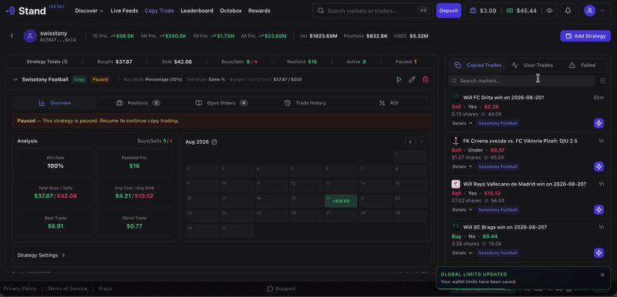The height and width of the screenshot is (297, 617).
Task: Click the cash balance $45.44
Action: pos(521,11)
